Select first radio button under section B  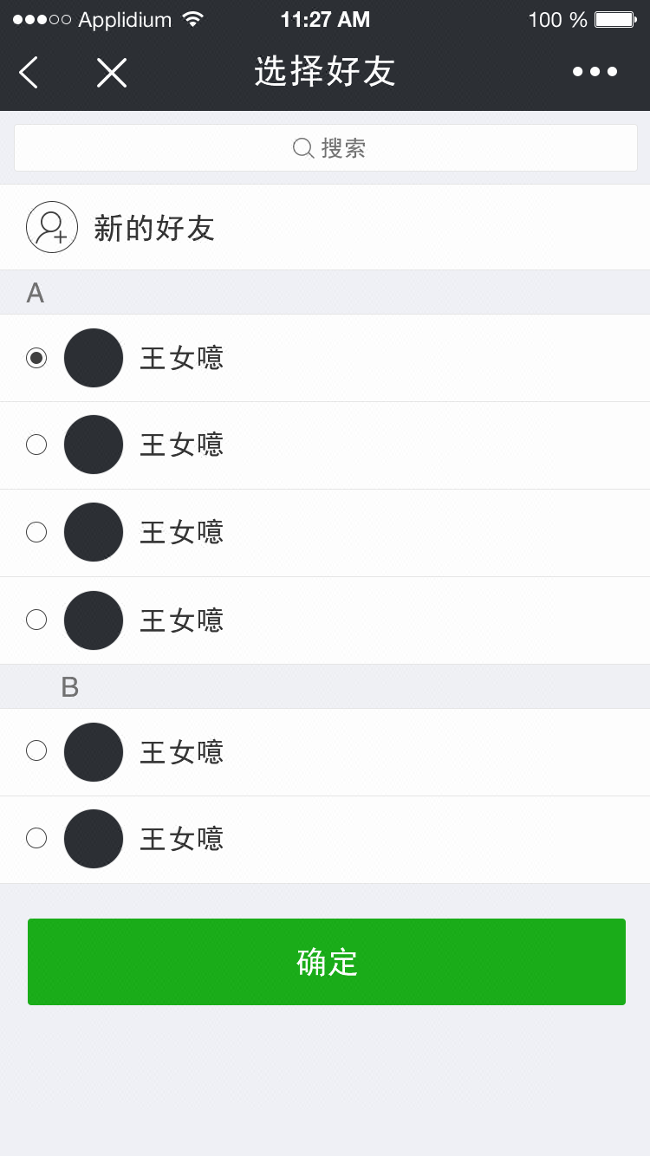click(x=36, y=750)
